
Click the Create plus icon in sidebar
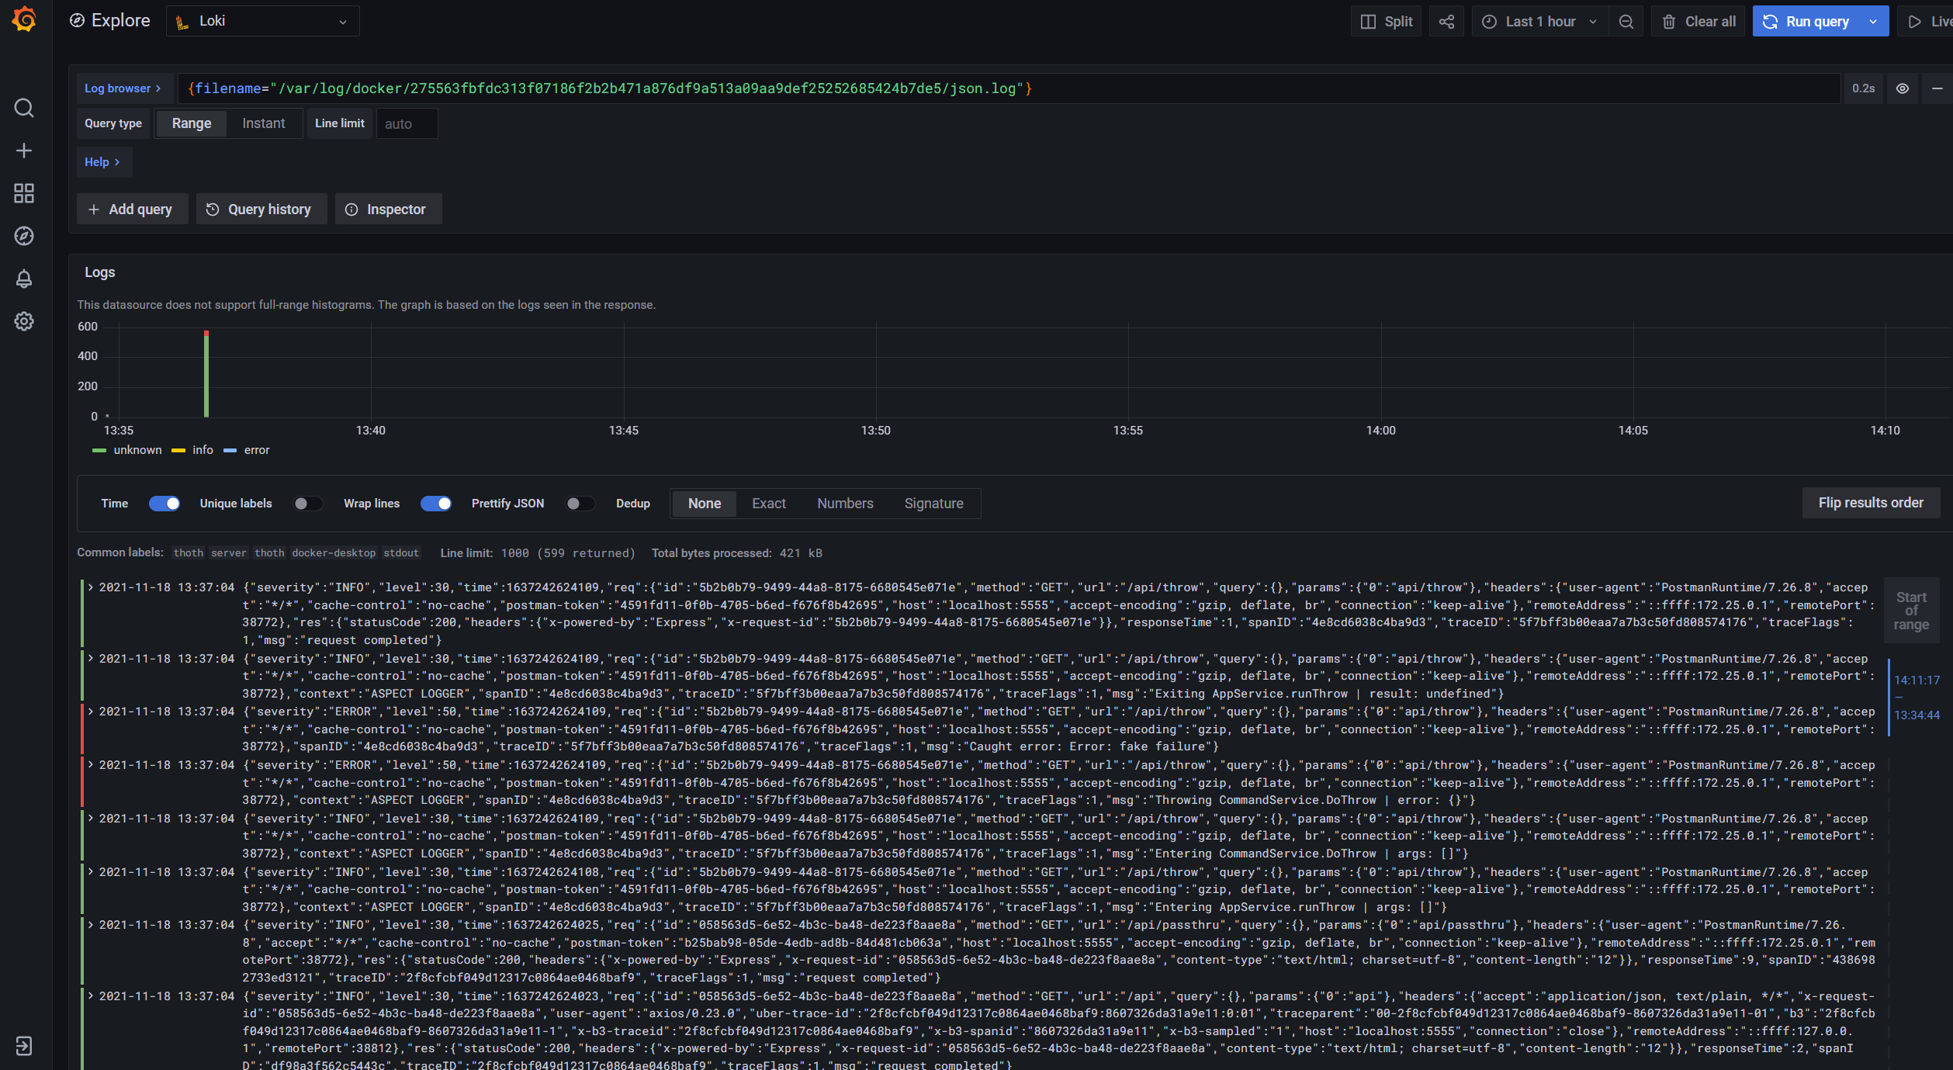(x=24, y=151)
